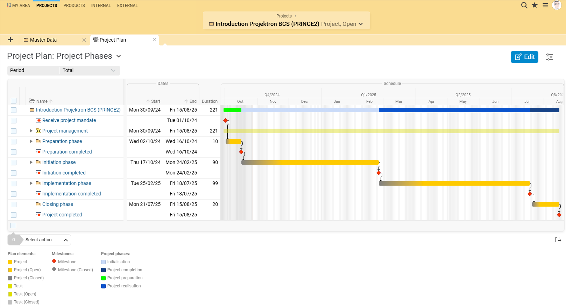This screenshot has width=566, height=308.
Task: Click Initiation phase folder icon
Action: pyautogui.click(x=38, y=162)
